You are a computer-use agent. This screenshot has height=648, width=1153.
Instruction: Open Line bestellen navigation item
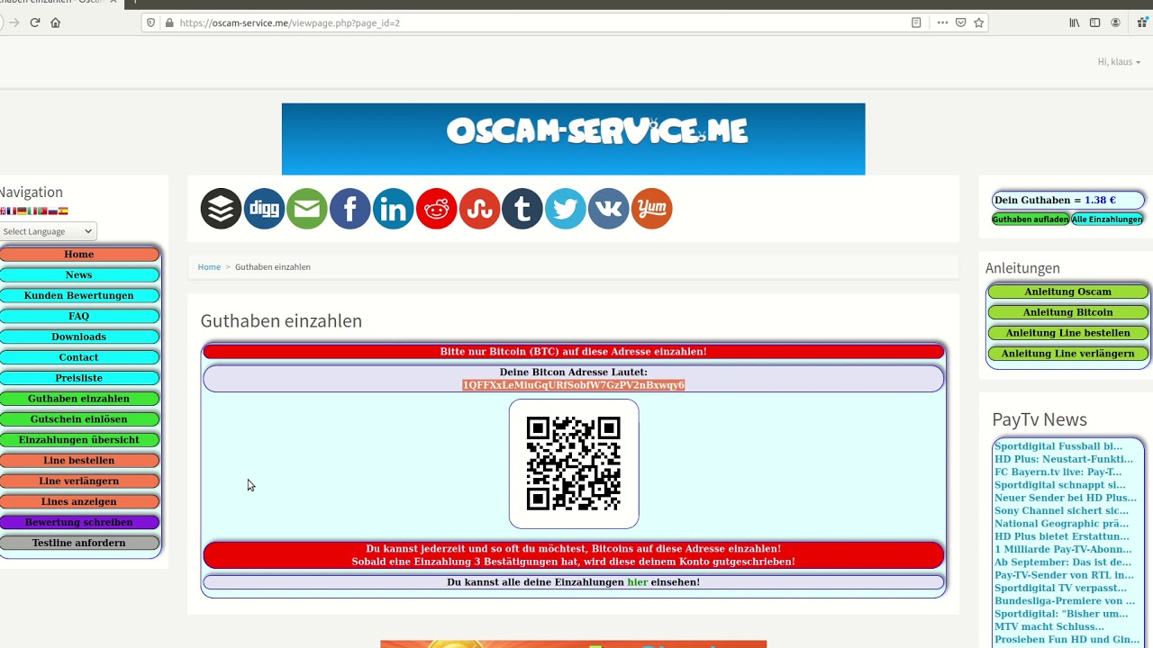point(79,461)
